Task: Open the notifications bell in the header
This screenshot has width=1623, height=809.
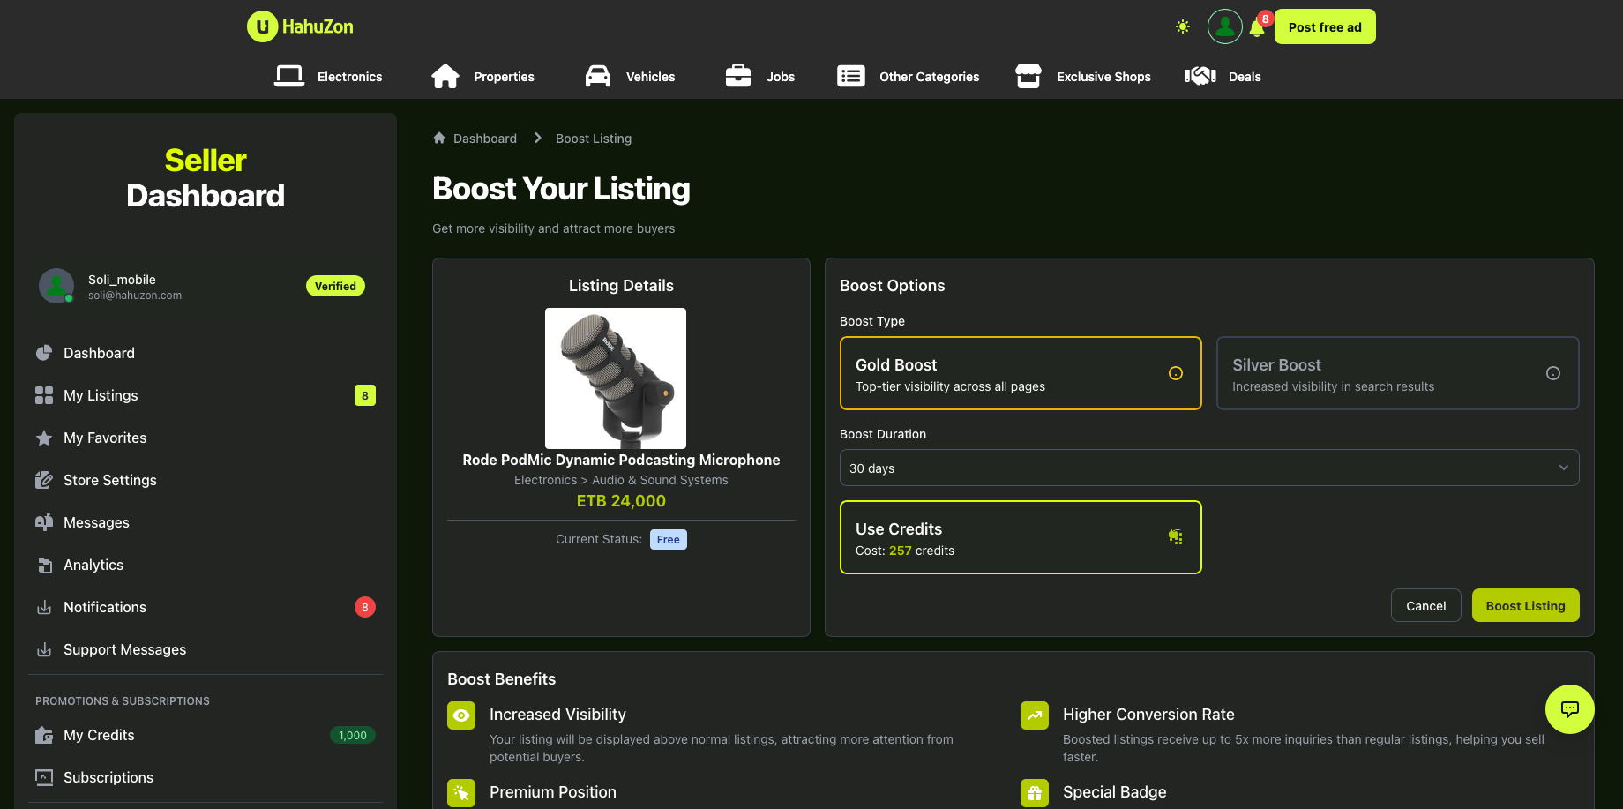Action: click(x=1257, y=27)
